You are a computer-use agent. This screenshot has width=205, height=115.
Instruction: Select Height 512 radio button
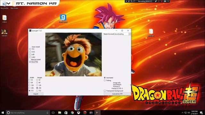(x=37, y=90)
